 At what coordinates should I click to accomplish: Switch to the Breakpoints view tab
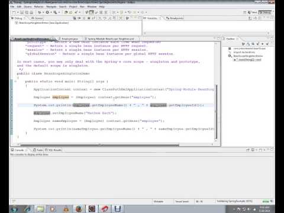click(175, 18)
